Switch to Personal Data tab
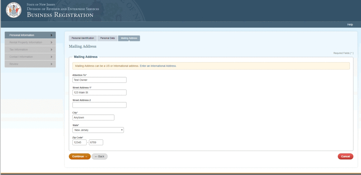The width and height of the screenshot is (361, 175). coord(107,38)
